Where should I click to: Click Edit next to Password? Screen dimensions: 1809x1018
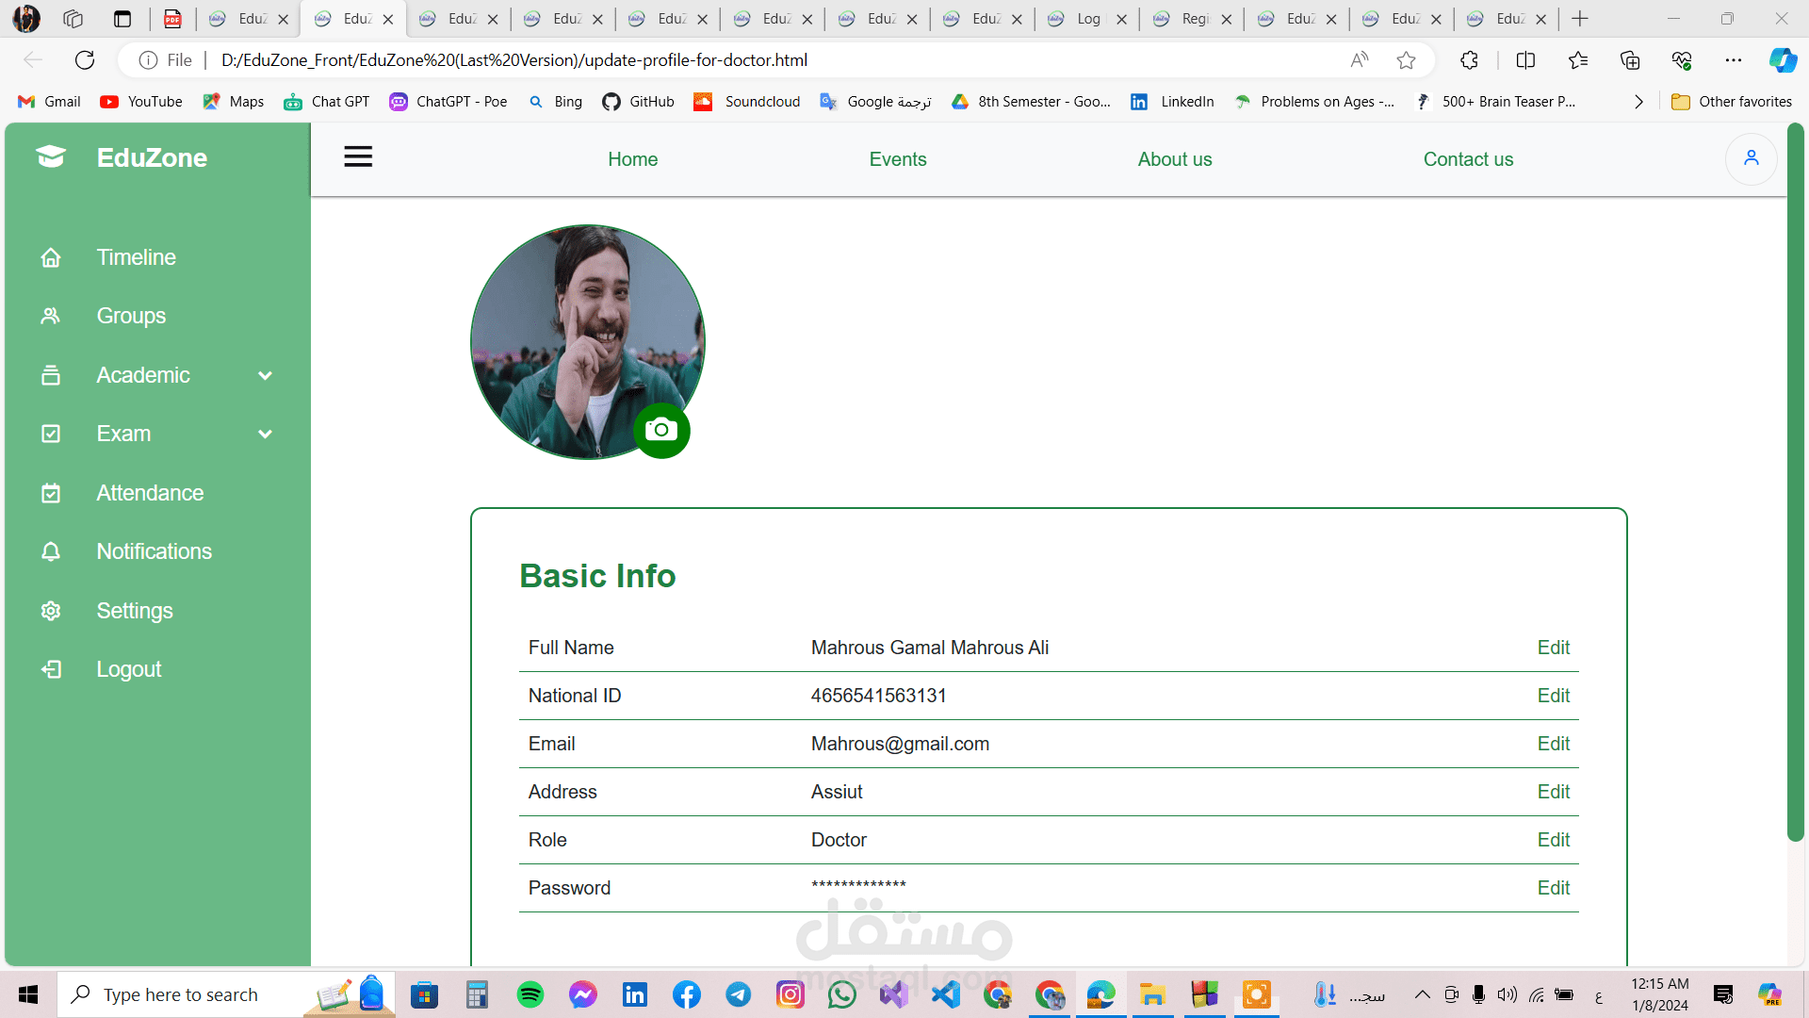pyautogui.click(x=1553, y=888)
